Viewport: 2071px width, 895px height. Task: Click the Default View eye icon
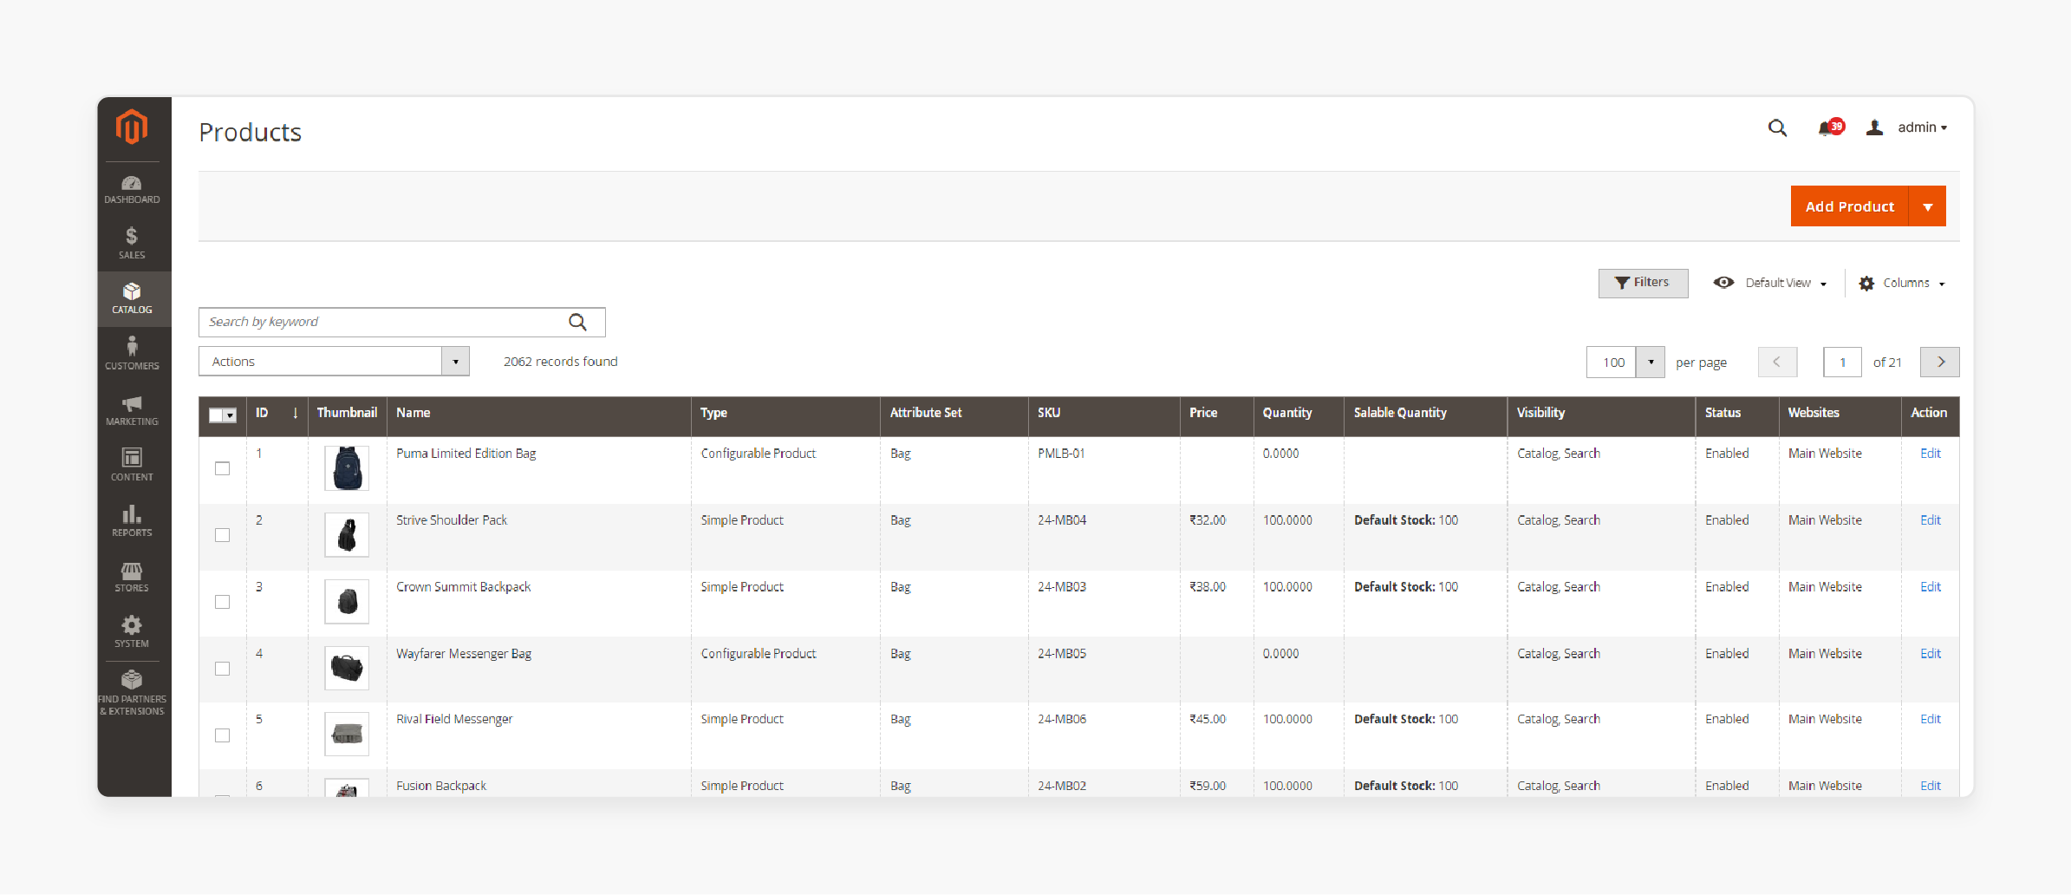[1723, 283]
